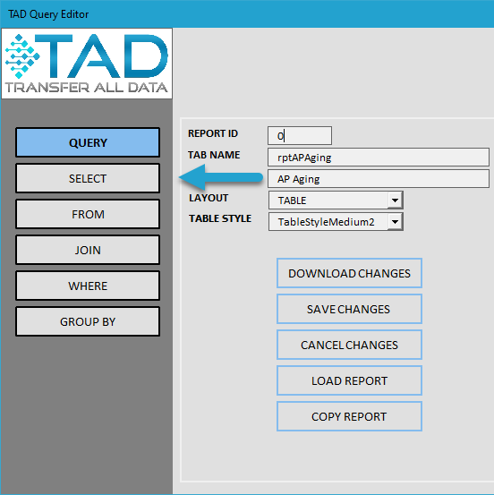Click the DOWNLOAD CHANGES button
This screenshot has width=494, height=495.
[x=349, y=273]
